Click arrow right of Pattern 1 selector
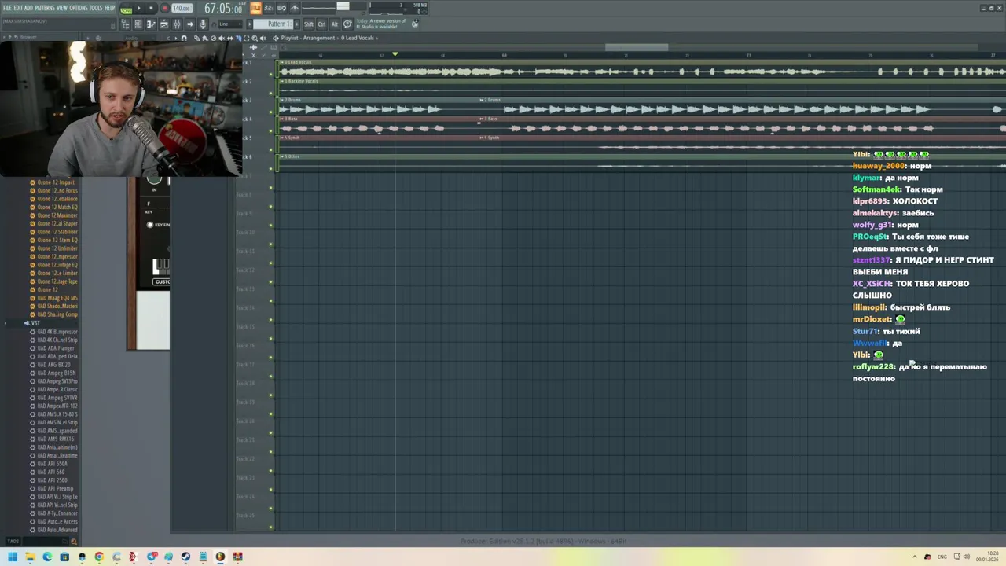Viewport: 1006px width, 566px height. click(x=297, y=24)
